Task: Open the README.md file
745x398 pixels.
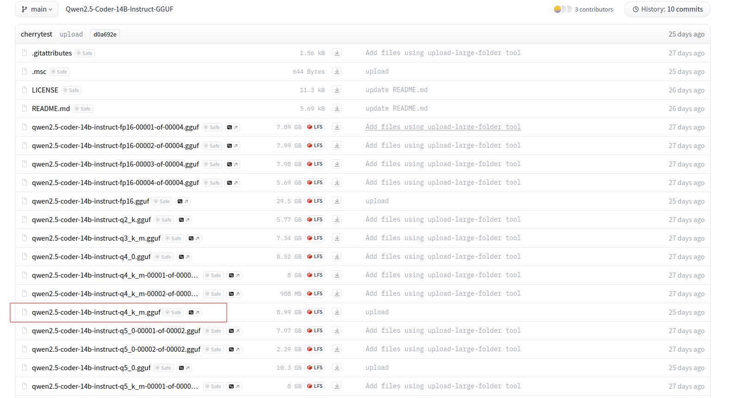Action: [51, 108]
